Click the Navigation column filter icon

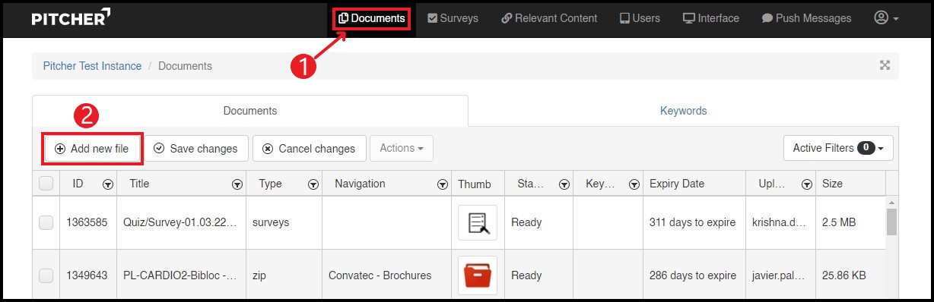coord(442,184)
